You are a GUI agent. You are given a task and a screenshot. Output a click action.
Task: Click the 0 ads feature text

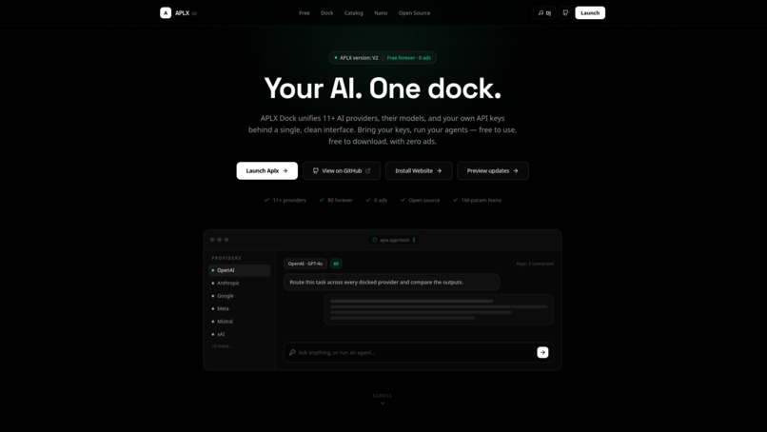[381, 200]
